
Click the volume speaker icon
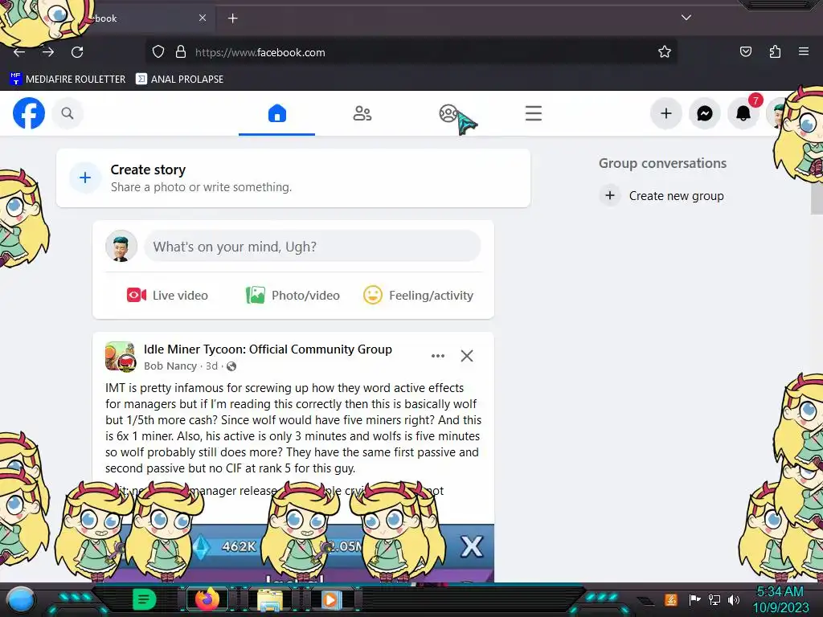(733, 599)
